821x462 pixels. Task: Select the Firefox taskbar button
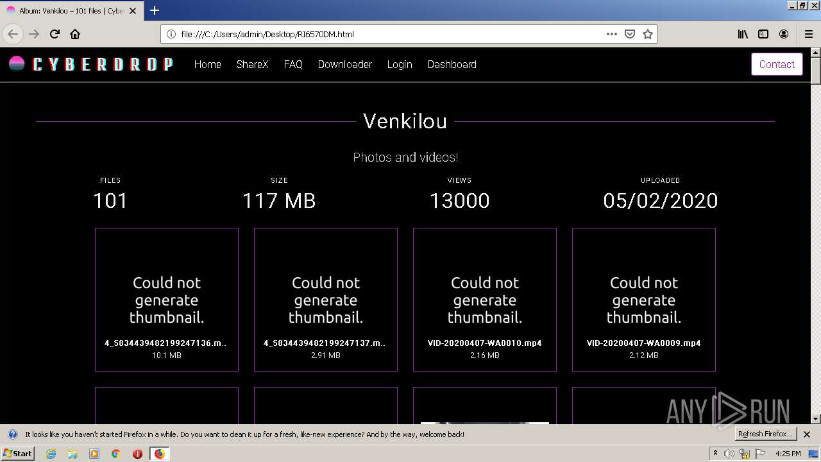coord(159,454)
